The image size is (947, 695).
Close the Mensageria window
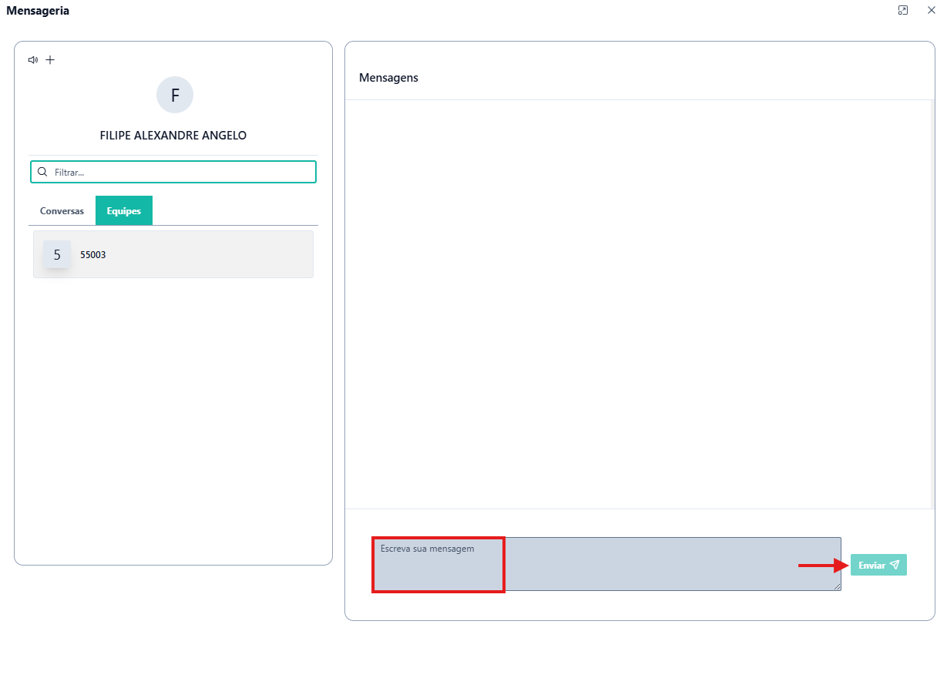931,10
